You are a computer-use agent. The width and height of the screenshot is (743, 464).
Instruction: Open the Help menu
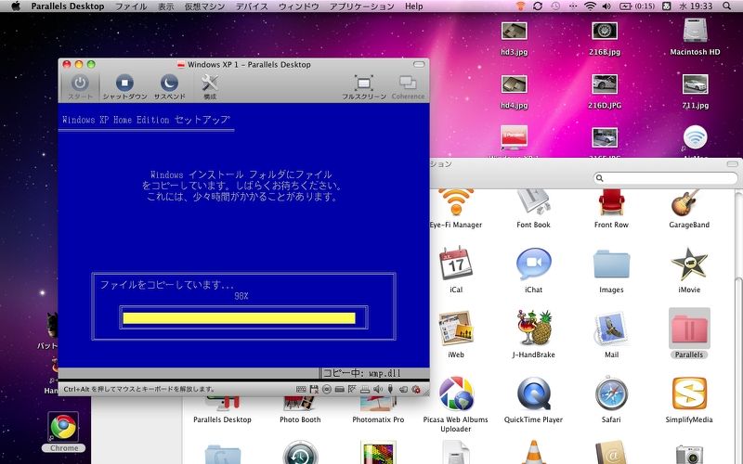point(413,6)
